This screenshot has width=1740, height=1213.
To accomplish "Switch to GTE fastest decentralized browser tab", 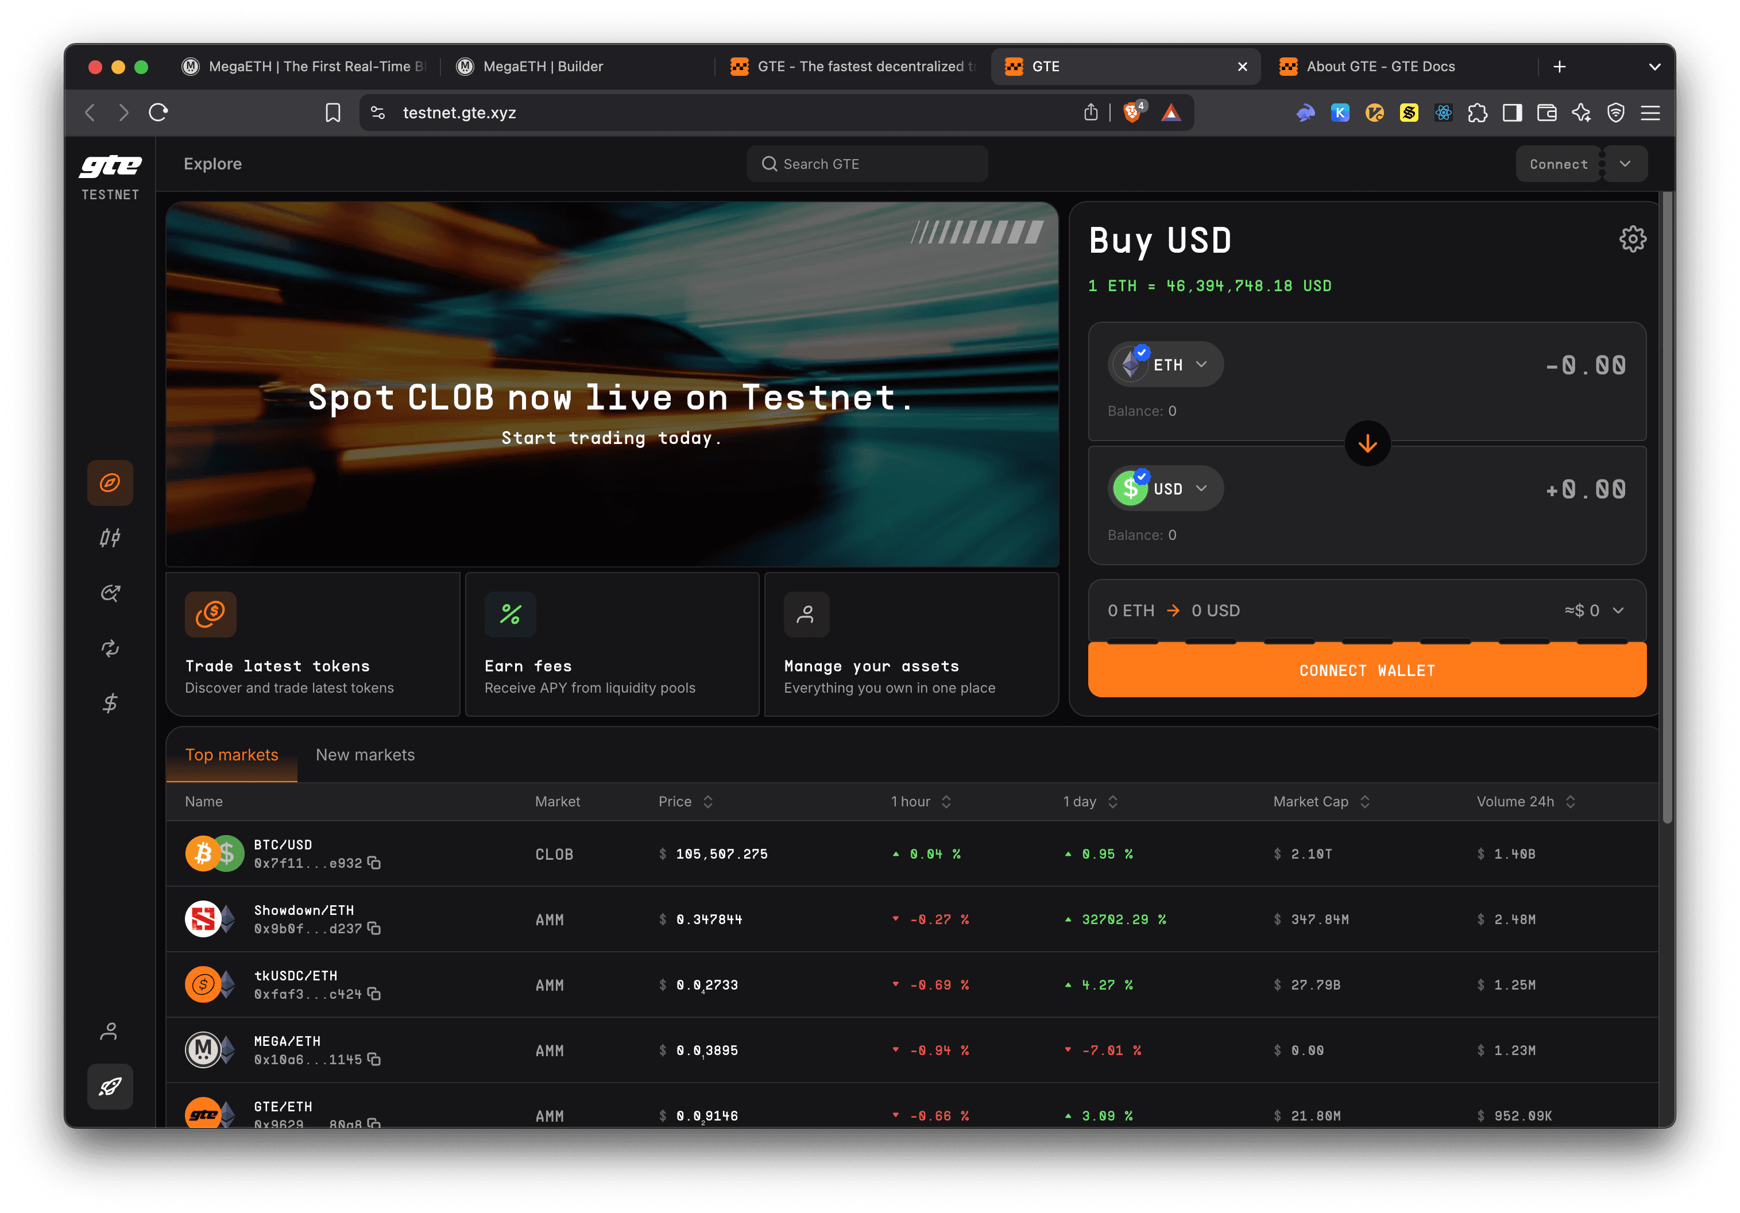I will tap(853, 67).
